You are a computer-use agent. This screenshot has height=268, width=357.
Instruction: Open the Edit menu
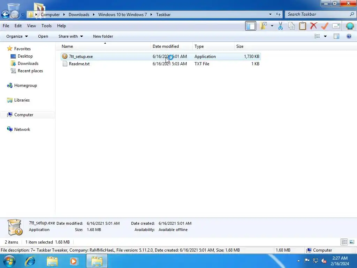point(18,26)
